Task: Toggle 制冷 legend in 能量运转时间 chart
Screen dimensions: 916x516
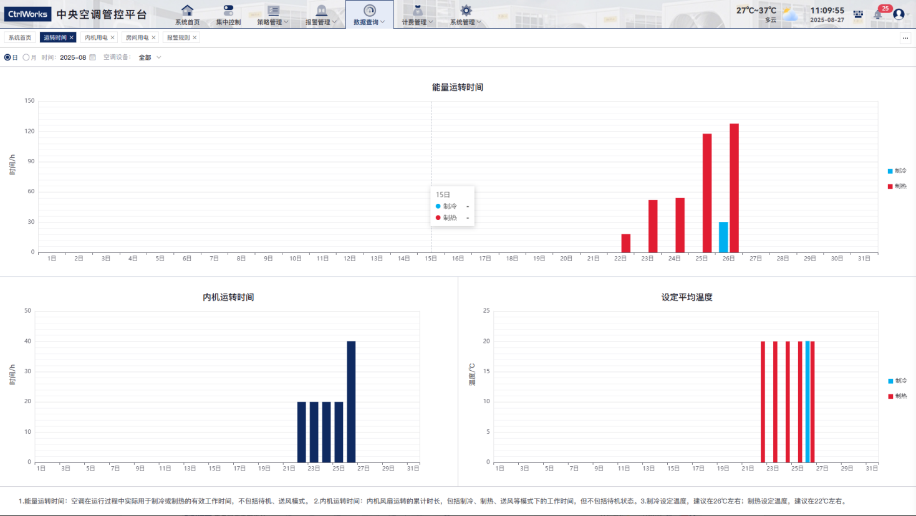Action: click(897, 171)
